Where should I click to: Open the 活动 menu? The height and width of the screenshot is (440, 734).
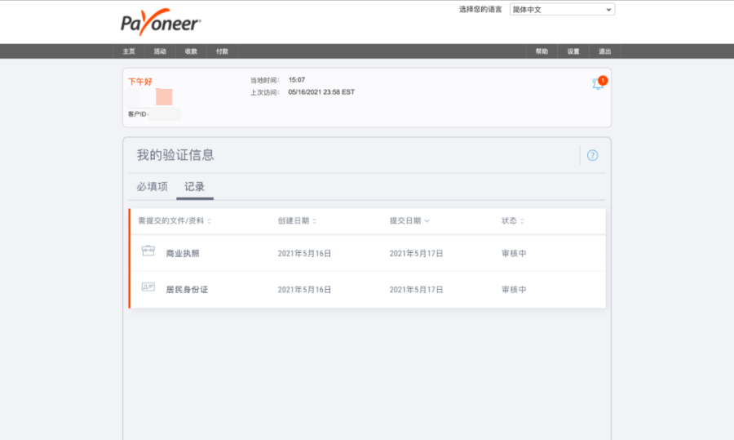[160, 51]
